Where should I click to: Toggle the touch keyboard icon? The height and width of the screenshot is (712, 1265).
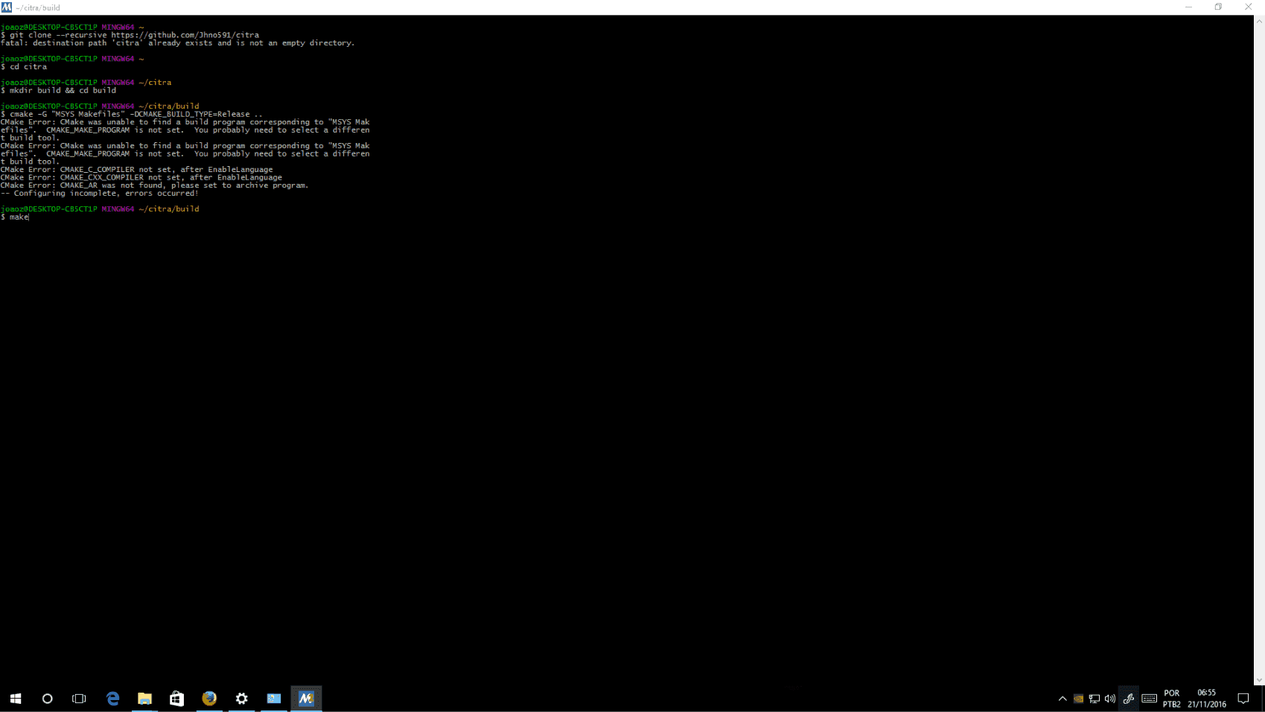1149,699
